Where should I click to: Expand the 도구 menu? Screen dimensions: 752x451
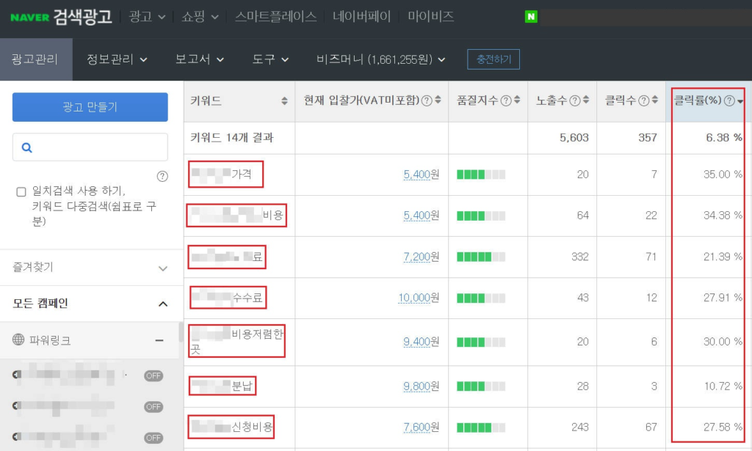[270, 59]
